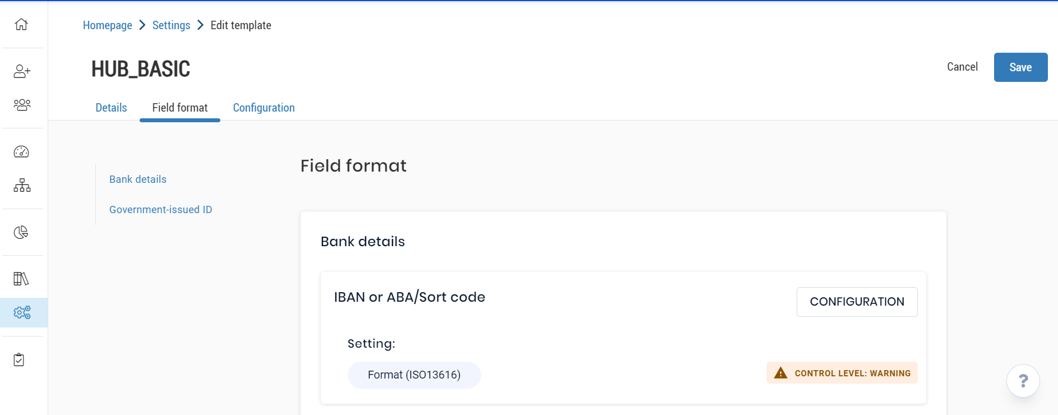Click the Format (ISO13616) setting chip
The image size is (1058, 415).
(414, 375)
